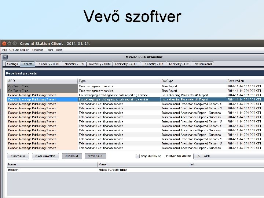Open the Telemetry - File tab

pyautogui.click(x=179, y=64)
